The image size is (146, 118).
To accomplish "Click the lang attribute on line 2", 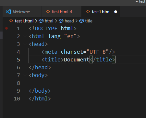I will (x=54, y=36).
